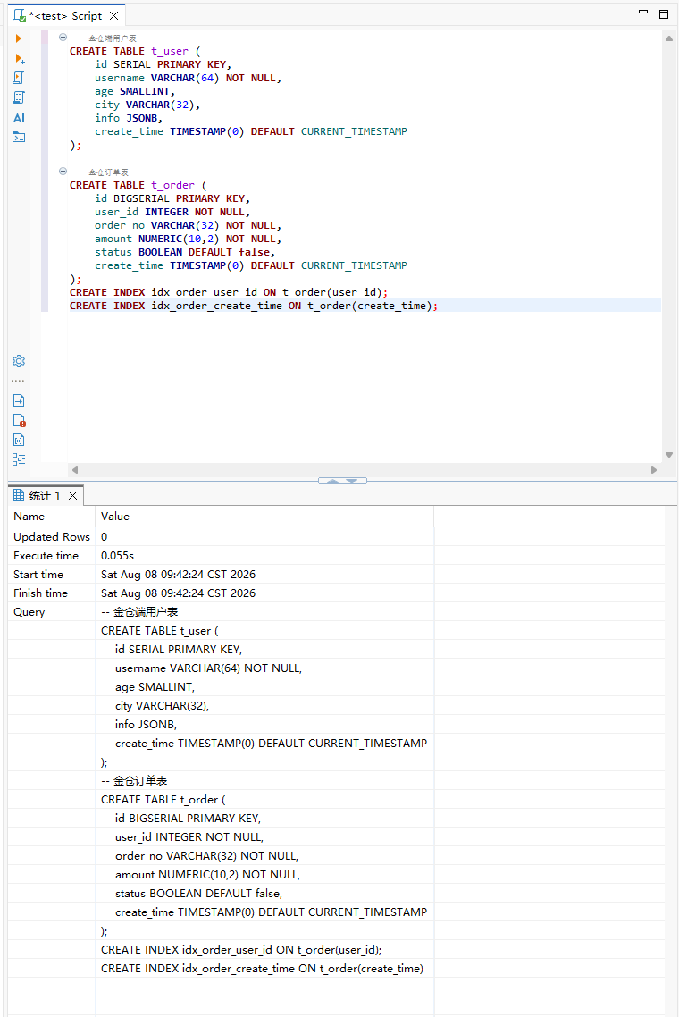Open the editor settings gear icon
This screenshot has height=1017, width=679.
click(x=19, y=361)
